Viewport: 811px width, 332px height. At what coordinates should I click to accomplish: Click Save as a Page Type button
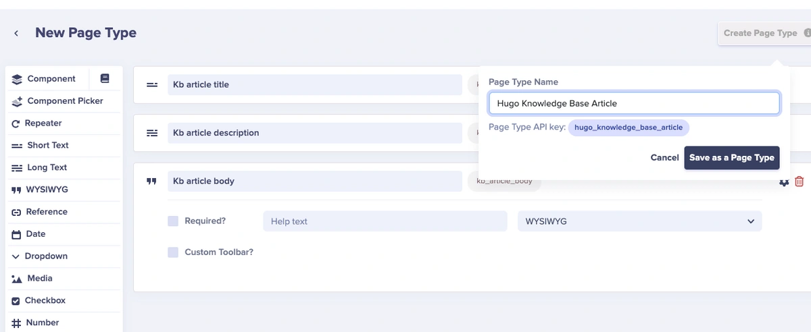[x=732, y=158]
